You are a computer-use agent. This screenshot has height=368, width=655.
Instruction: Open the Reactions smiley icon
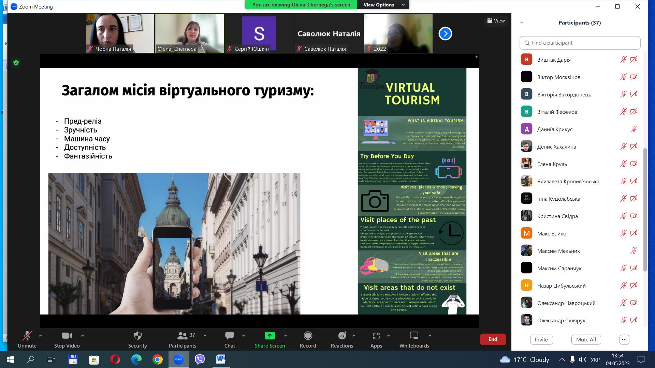coord(342,336)
